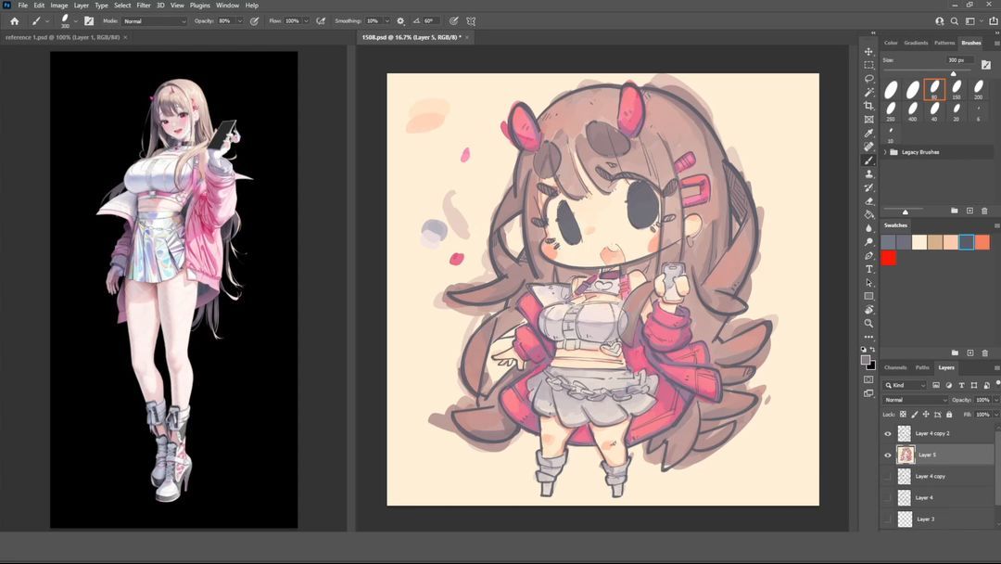
Task: Select the Clone Stamp tool
Action: click(x=868, y=173)
